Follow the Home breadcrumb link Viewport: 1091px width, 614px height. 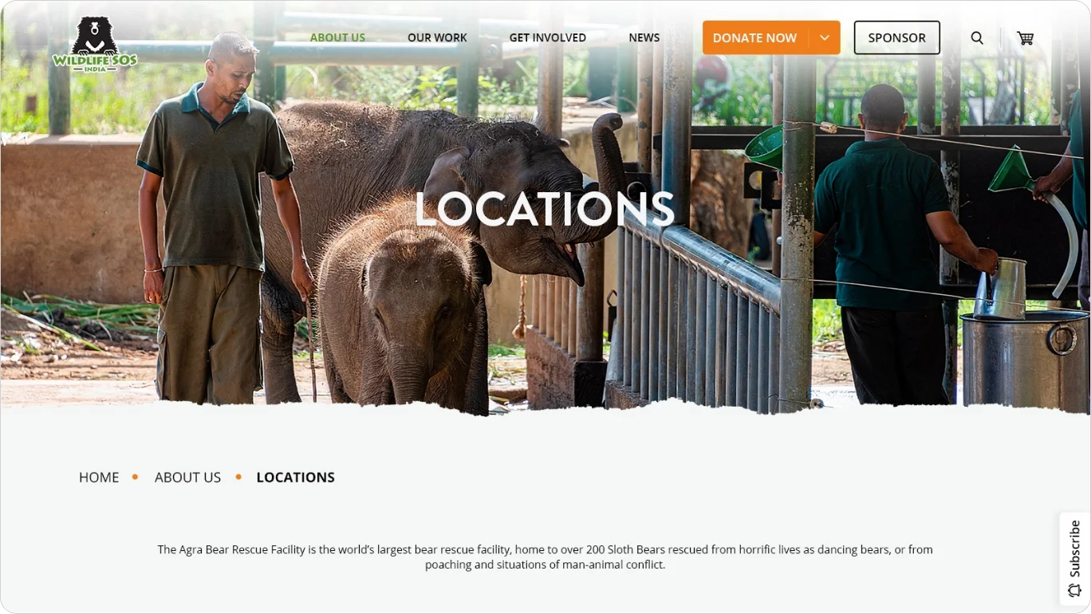[99, 477]
